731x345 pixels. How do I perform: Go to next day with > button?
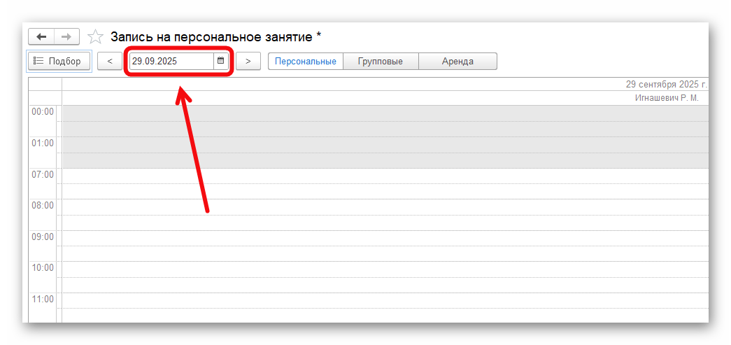(x=248, y=61)
